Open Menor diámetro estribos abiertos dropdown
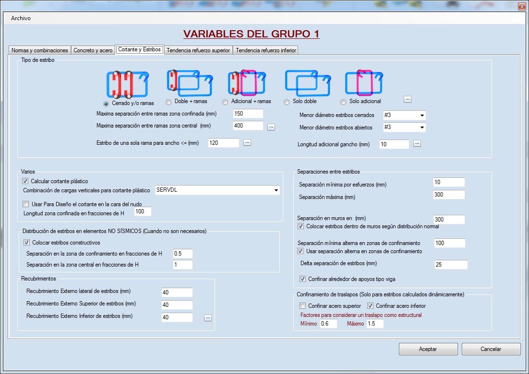The height and width of the screenshot is (374, 529). tap(404, 128)
